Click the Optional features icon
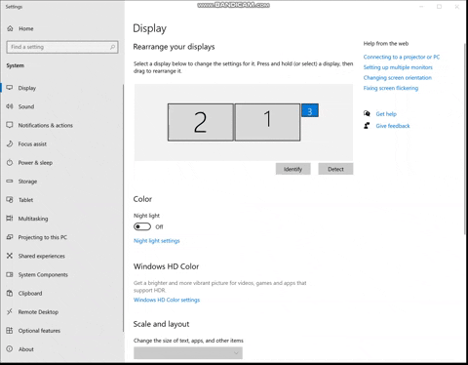Screen dimensions: 468x365 tap(10, 331)
